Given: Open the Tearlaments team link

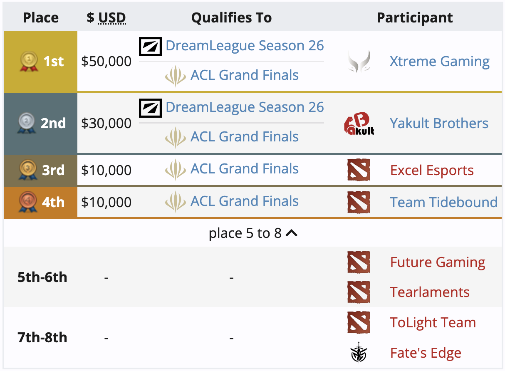Looking at the screenshot, I should [x=430, y=292].
